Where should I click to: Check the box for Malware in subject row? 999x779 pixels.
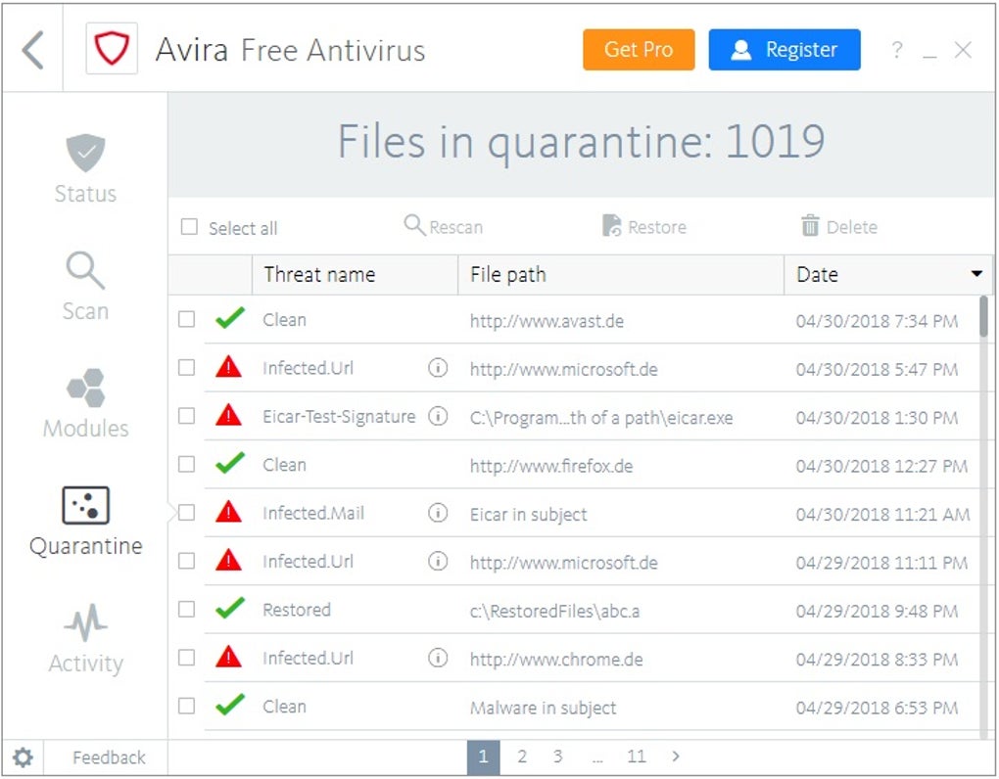187,706
